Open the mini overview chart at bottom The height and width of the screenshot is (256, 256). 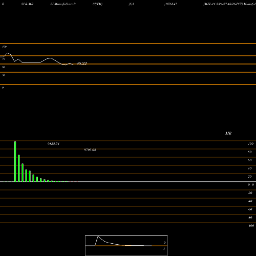126,245
